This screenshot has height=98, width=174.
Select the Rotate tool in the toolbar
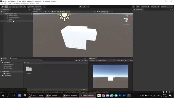point(10,7)
